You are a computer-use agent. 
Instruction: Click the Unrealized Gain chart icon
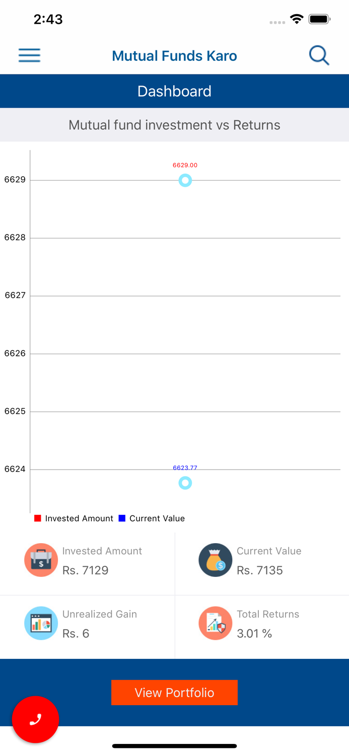(41, 623)
